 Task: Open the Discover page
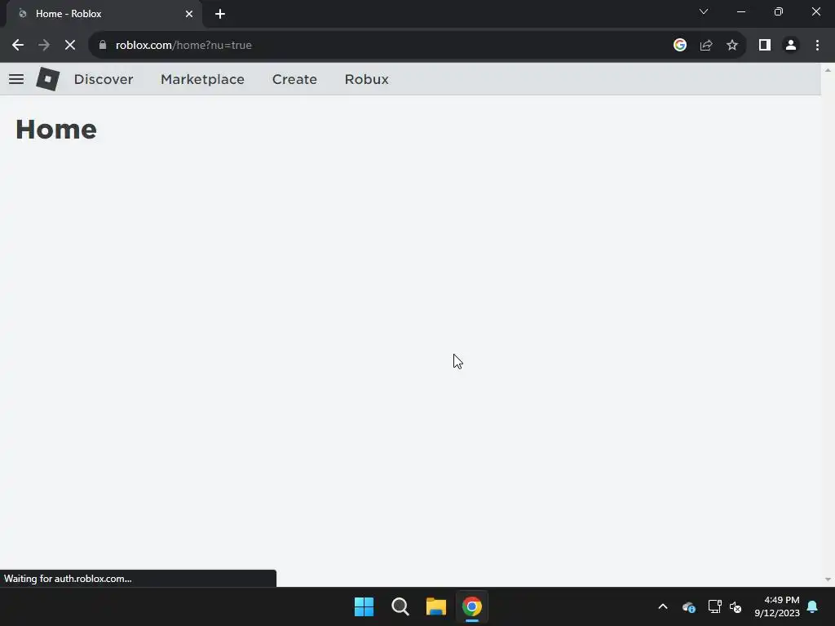(104, 79)
